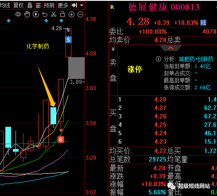This screenshot has width=217, height=196.
Task: Zoom in with the plus circle icon
Action: coord(71,15)
